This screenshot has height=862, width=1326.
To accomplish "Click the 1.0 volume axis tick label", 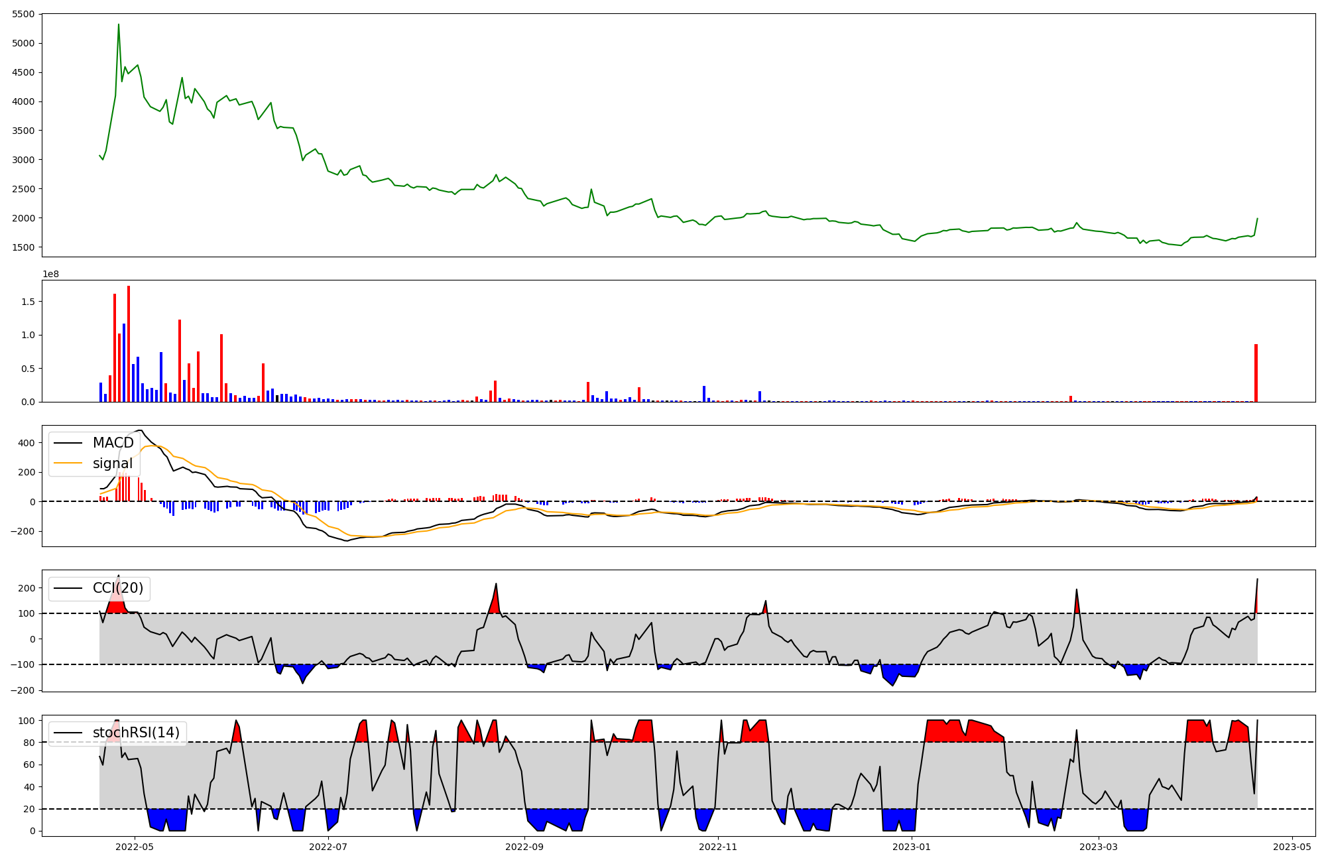I will click(29, 336).
